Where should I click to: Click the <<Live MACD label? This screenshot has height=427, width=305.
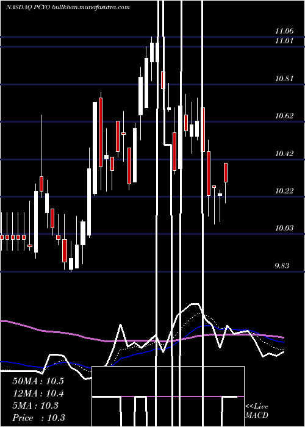tap(257, 411)
